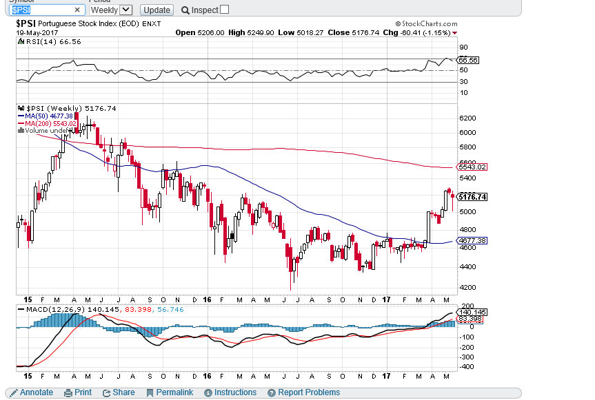Image resolution: width=595 pixels, height=400 pixels.
Task: Open the Permalink link
Action: pyautogui.click(x=174, y=392)
